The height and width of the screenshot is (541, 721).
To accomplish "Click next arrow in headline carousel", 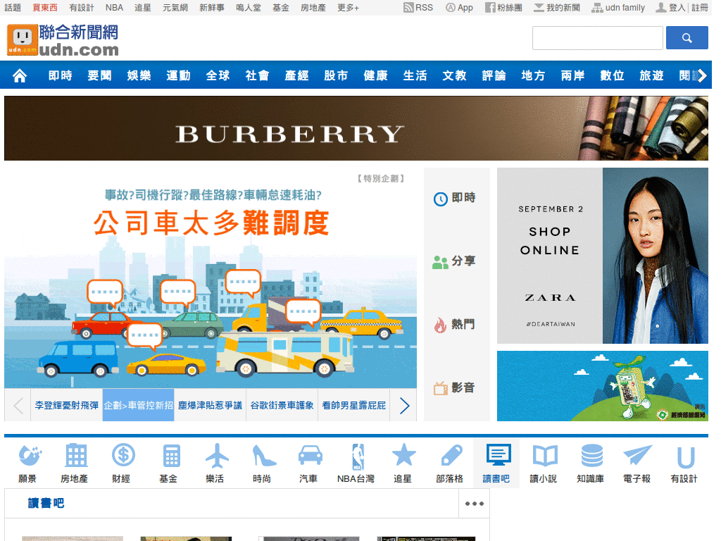I will pos(404,406).
